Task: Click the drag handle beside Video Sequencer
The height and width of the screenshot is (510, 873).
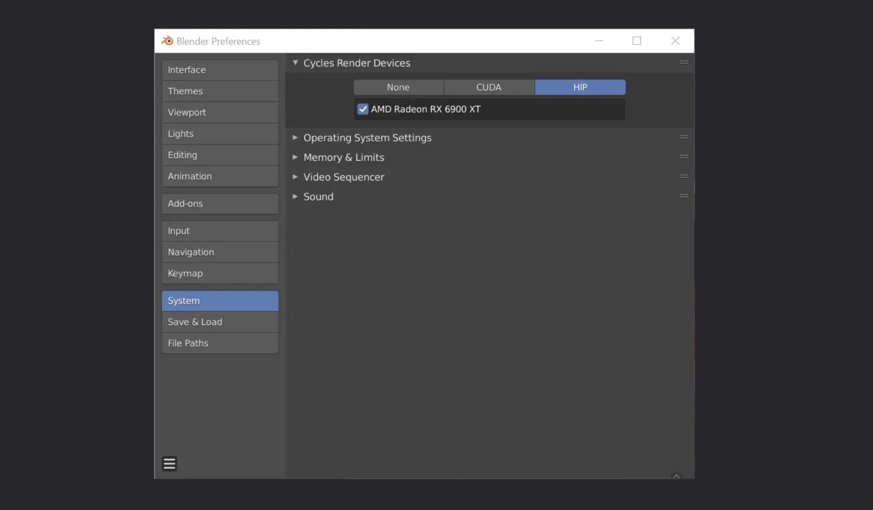Action: tap(683, 176)
